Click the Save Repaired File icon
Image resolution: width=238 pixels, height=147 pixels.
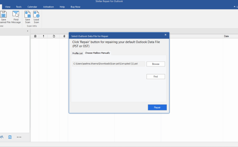coord(3,14)
